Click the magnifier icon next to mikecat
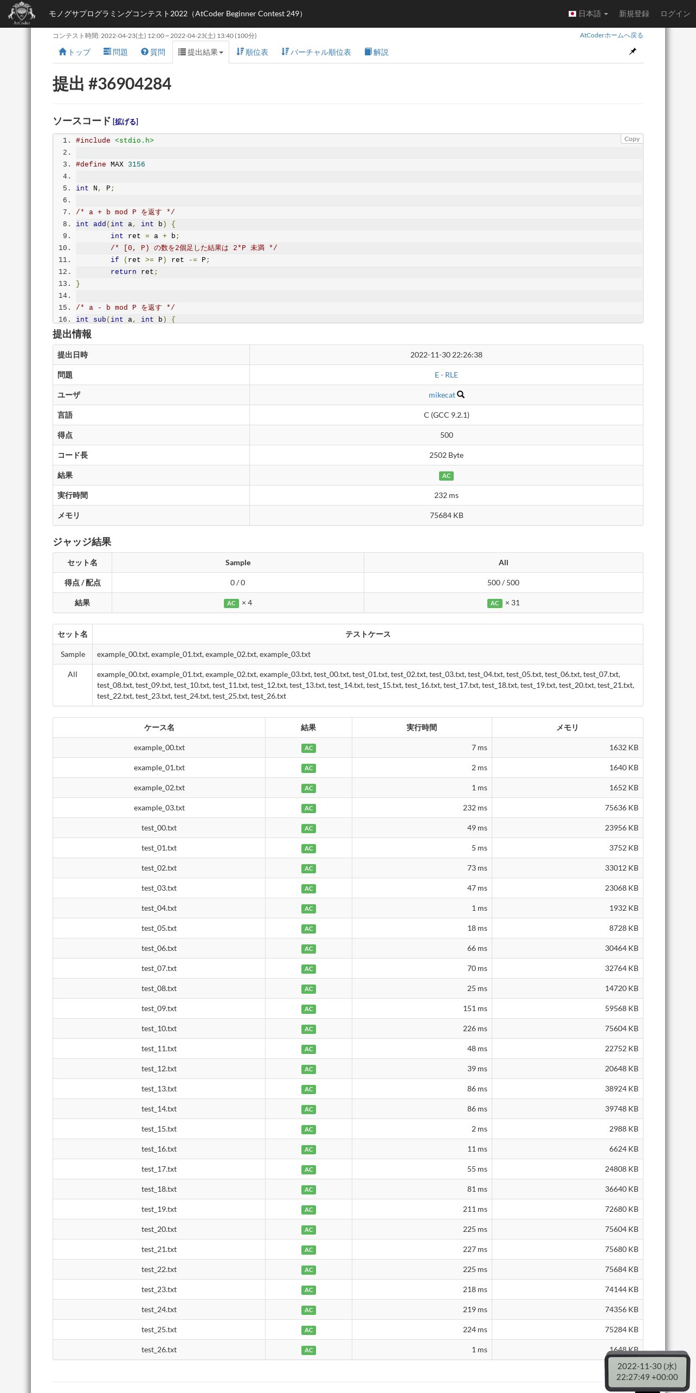Image resolution: width=696 pixels, height=1393 pixels. 461,394
